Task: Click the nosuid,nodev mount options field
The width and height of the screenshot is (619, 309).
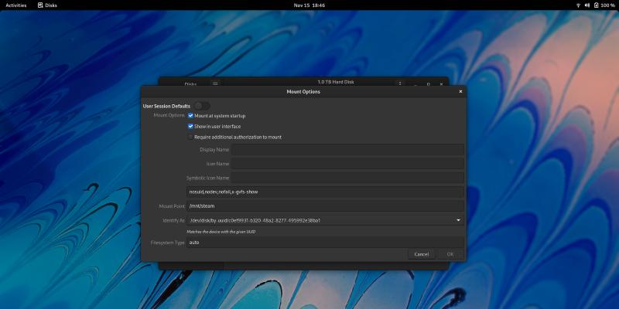Action: [325, 192]
